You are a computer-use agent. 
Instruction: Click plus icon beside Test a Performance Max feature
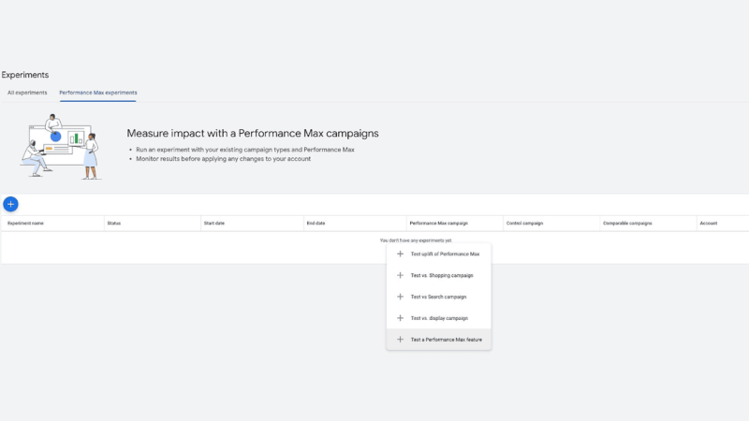(x=401, y=340)
